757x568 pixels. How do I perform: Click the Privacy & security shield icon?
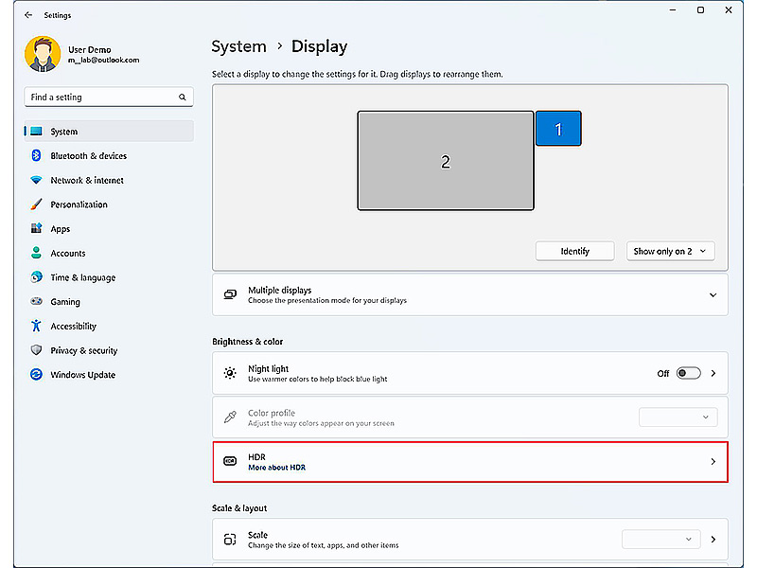coord(36,350)
